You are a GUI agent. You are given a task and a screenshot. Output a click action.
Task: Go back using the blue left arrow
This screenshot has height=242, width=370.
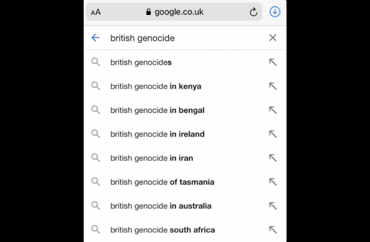click(x=95, y=38)
